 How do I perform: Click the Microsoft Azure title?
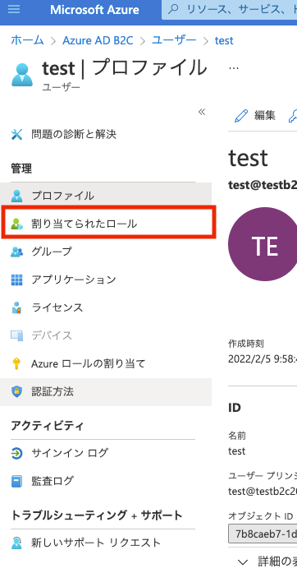tap(94, 10)
